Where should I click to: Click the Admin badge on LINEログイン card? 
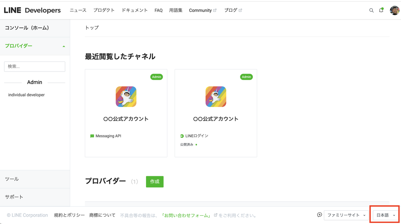(x=246, y=77)
